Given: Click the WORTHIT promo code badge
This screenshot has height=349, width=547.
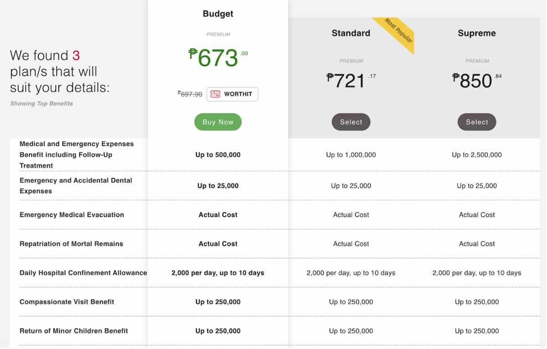Looking at the screenshot, I should [232, 94].
